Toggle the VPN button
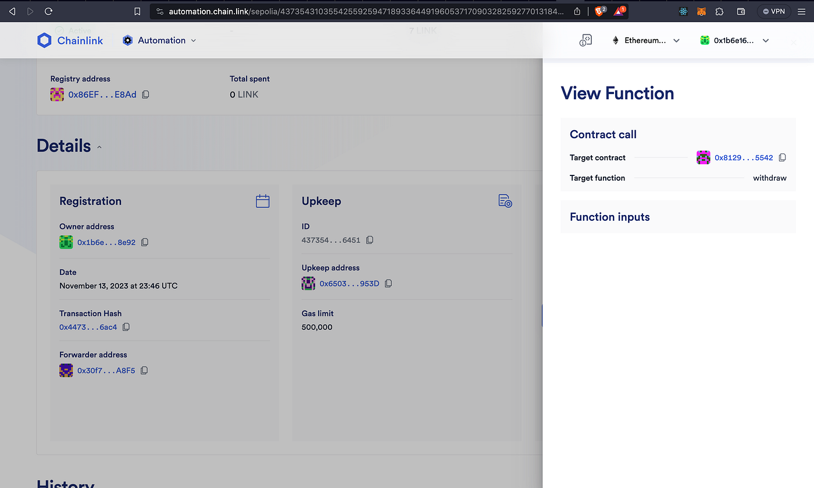Image resolution: width=814 pixels, height=488 pixels. click(x=773, y=11)
